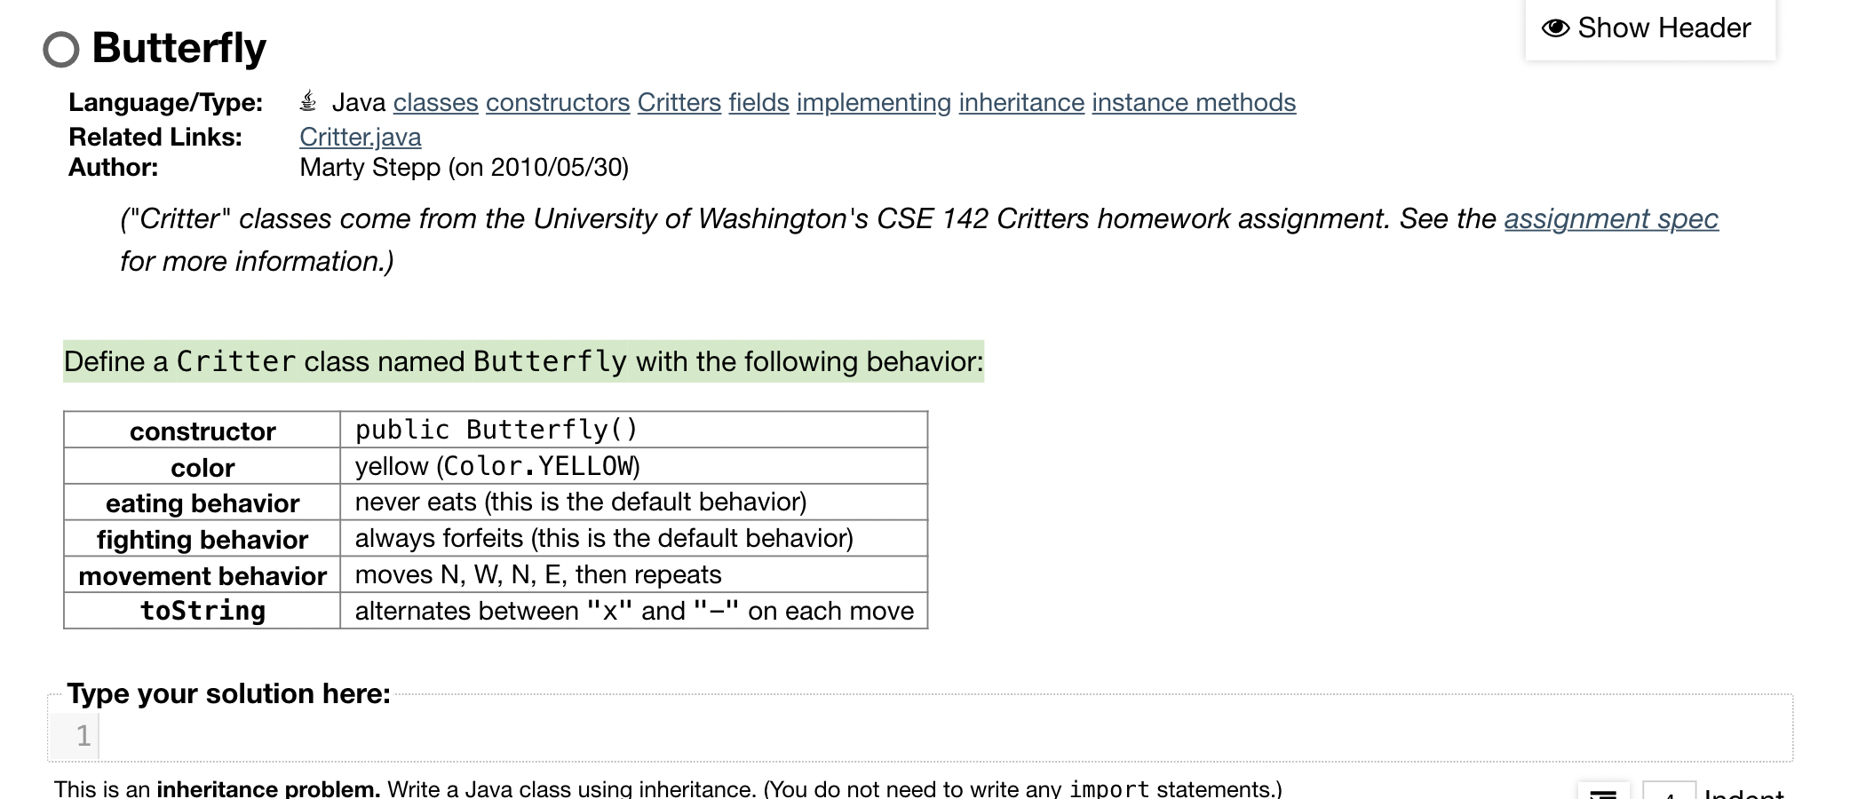This screenshot has height=799, width=1874.
Task: Click the Java coffee cup icon
Action: tap(307, 100)
